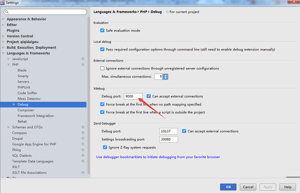300x193 pixels.
Task: Click the project override icon next to Compass
Action: (83, 133)
